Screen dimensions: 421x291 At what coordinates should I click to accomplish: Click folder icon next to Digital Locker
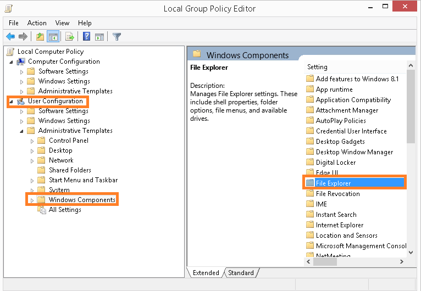(x=310, y=162)
